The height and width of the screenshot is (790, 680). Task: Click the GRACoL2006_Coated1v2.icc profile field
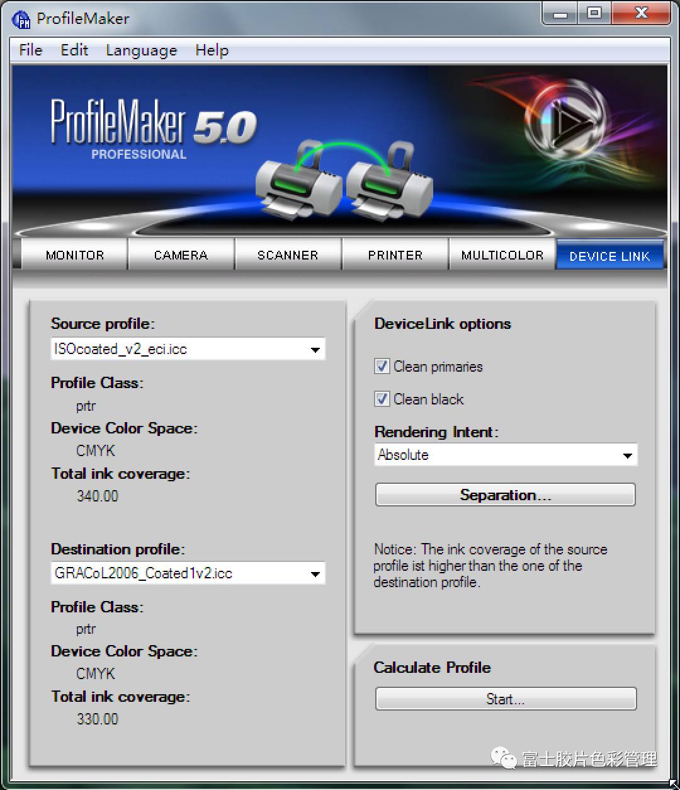pos(188,573)
